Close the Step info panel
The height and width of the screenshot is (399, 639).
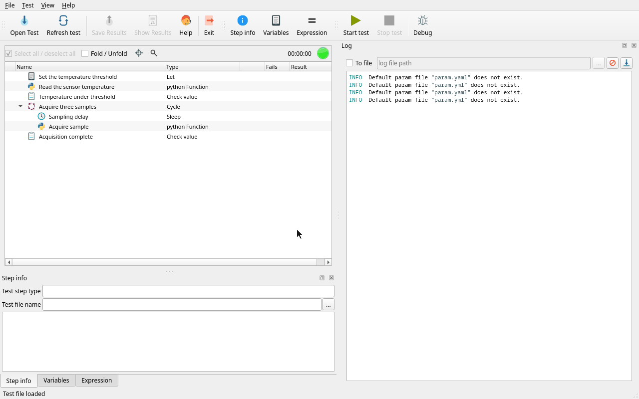pyautogui.click(x=331, y=278)
